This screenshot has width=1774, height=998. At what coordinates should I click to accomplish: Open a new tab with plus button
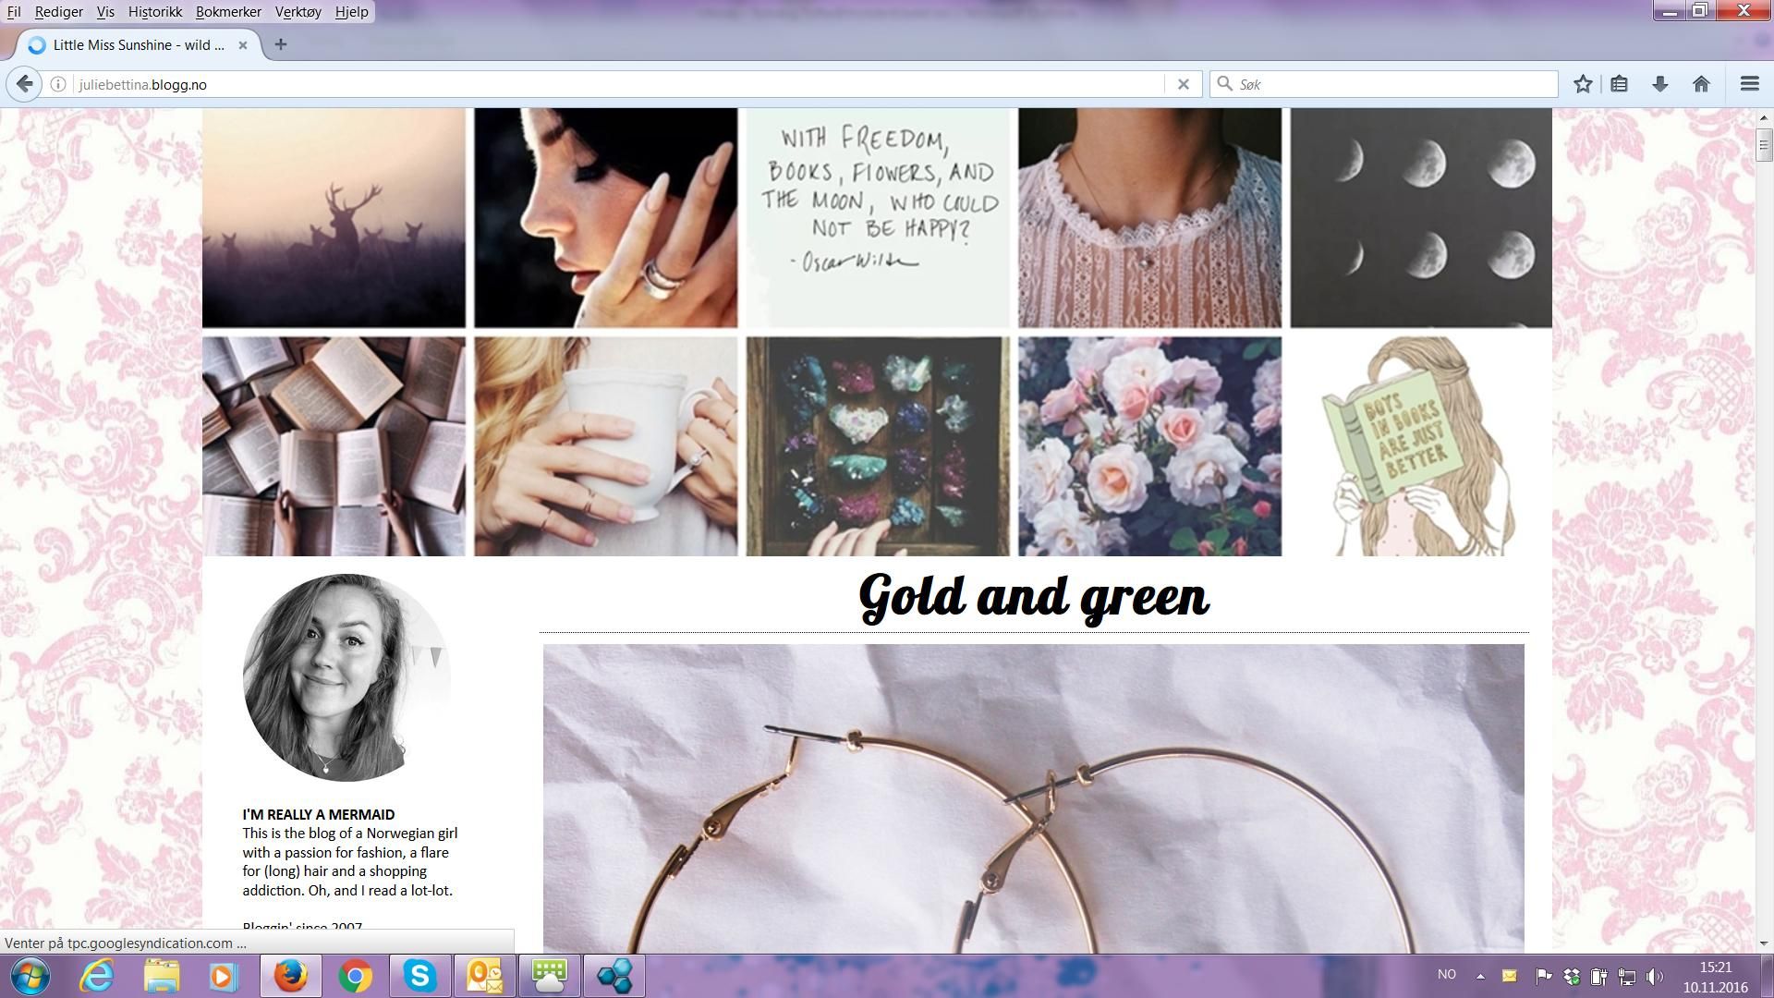pyautogui.click(x=281, y=44)
